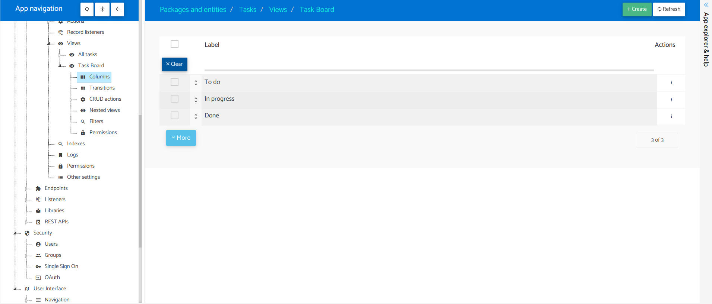
Task: Check the Done row checkbox
Action: 174,116
